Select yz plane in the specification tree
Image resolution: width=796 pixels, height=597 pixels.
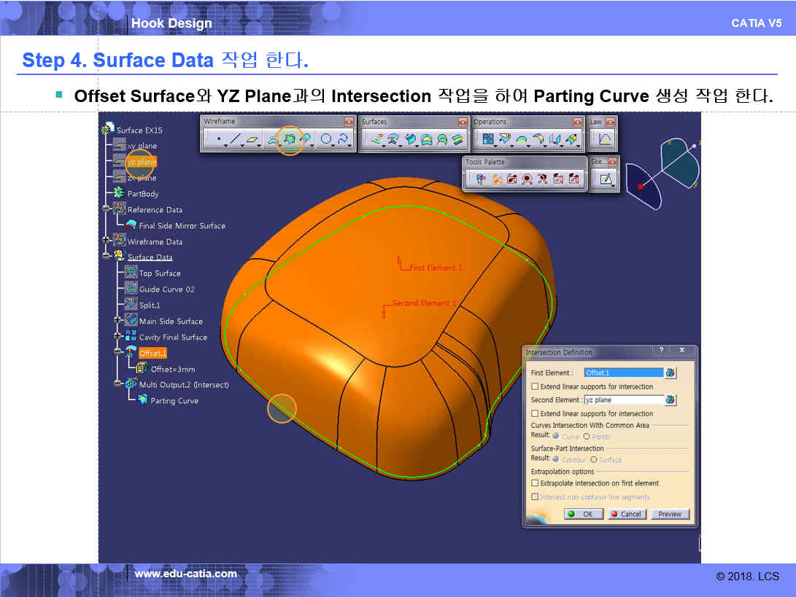[142, 162]
